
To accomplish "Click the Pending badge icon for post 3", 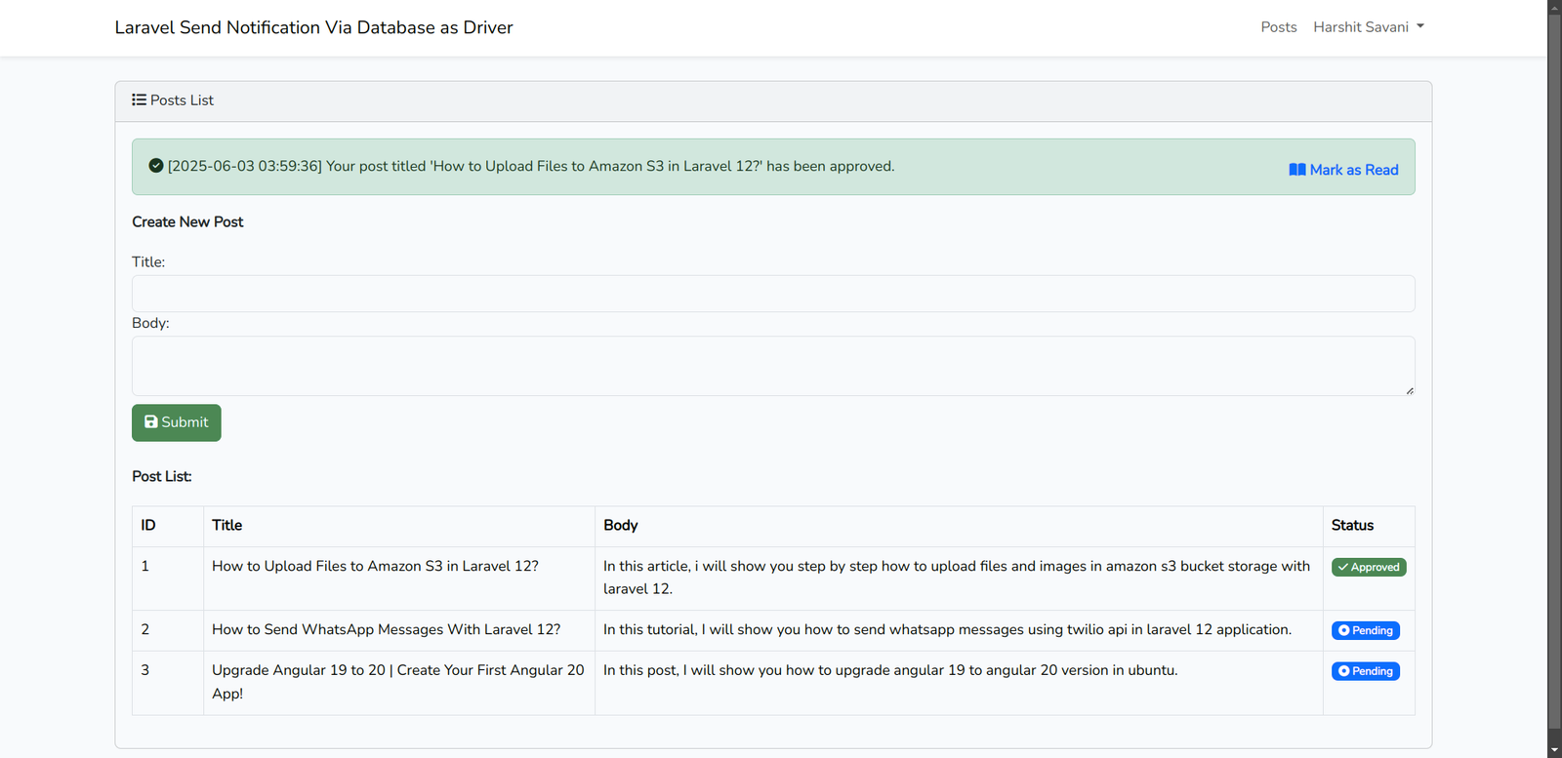I will (x=1344, y=671).
